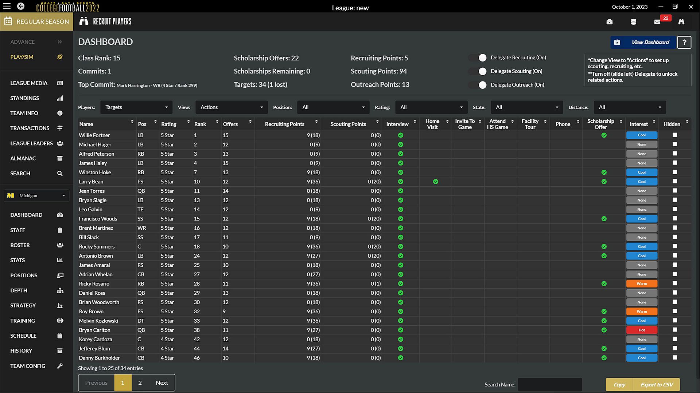700x393 pixels.
Task: Click the circular back arrow icon
Action: point(21,6)
